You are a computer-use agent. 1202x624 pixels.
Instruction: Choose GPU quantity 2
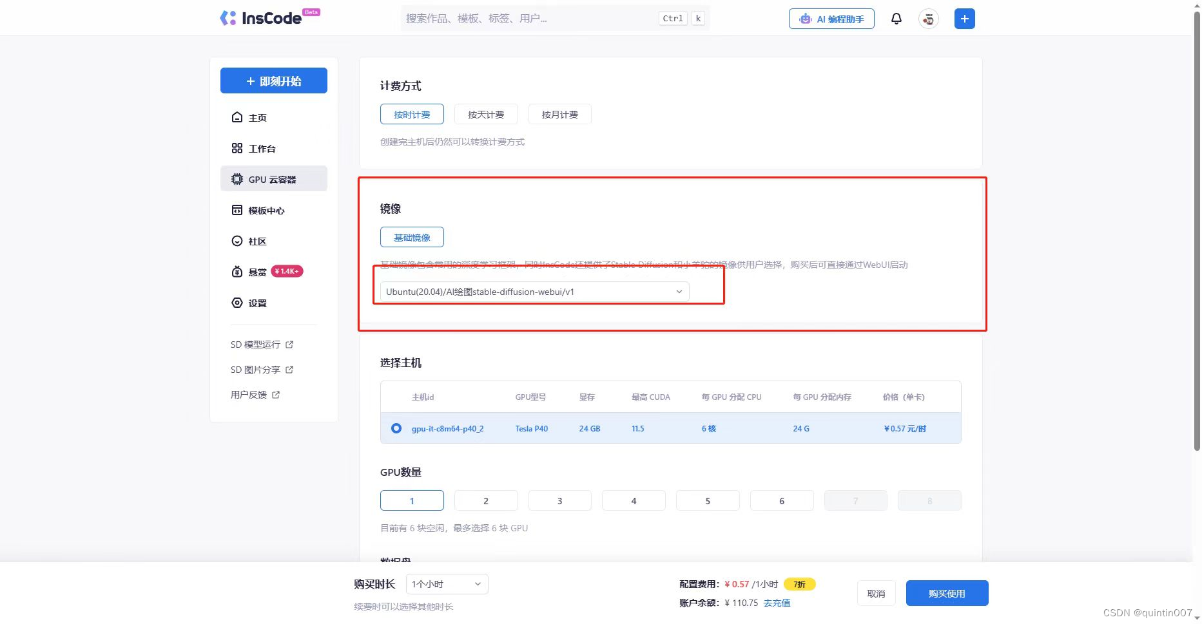486,500
